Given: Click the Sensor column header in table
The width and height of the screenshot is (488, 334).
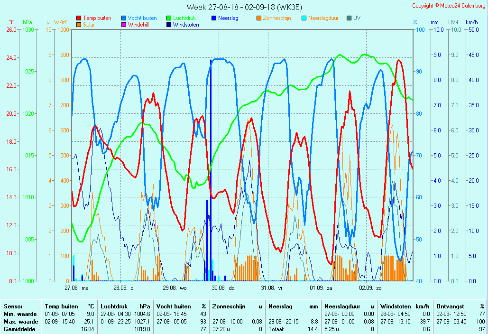Looking at the screenshot, I should coord(13,306).
